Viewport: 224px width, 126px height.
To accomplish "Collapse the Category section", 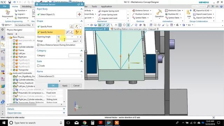I will click(x=82, y=51).
